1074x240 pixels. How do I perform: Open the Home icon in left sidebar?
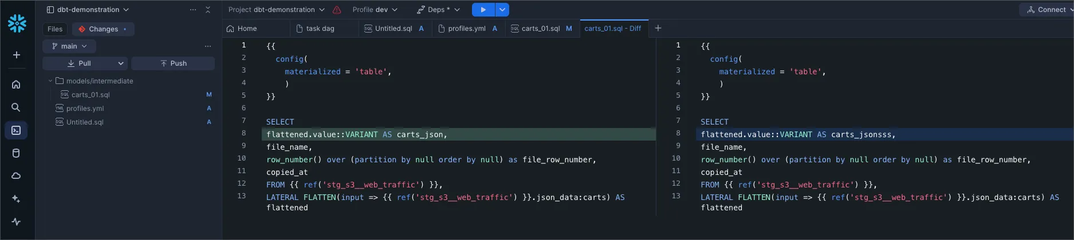tap(16, 85)
